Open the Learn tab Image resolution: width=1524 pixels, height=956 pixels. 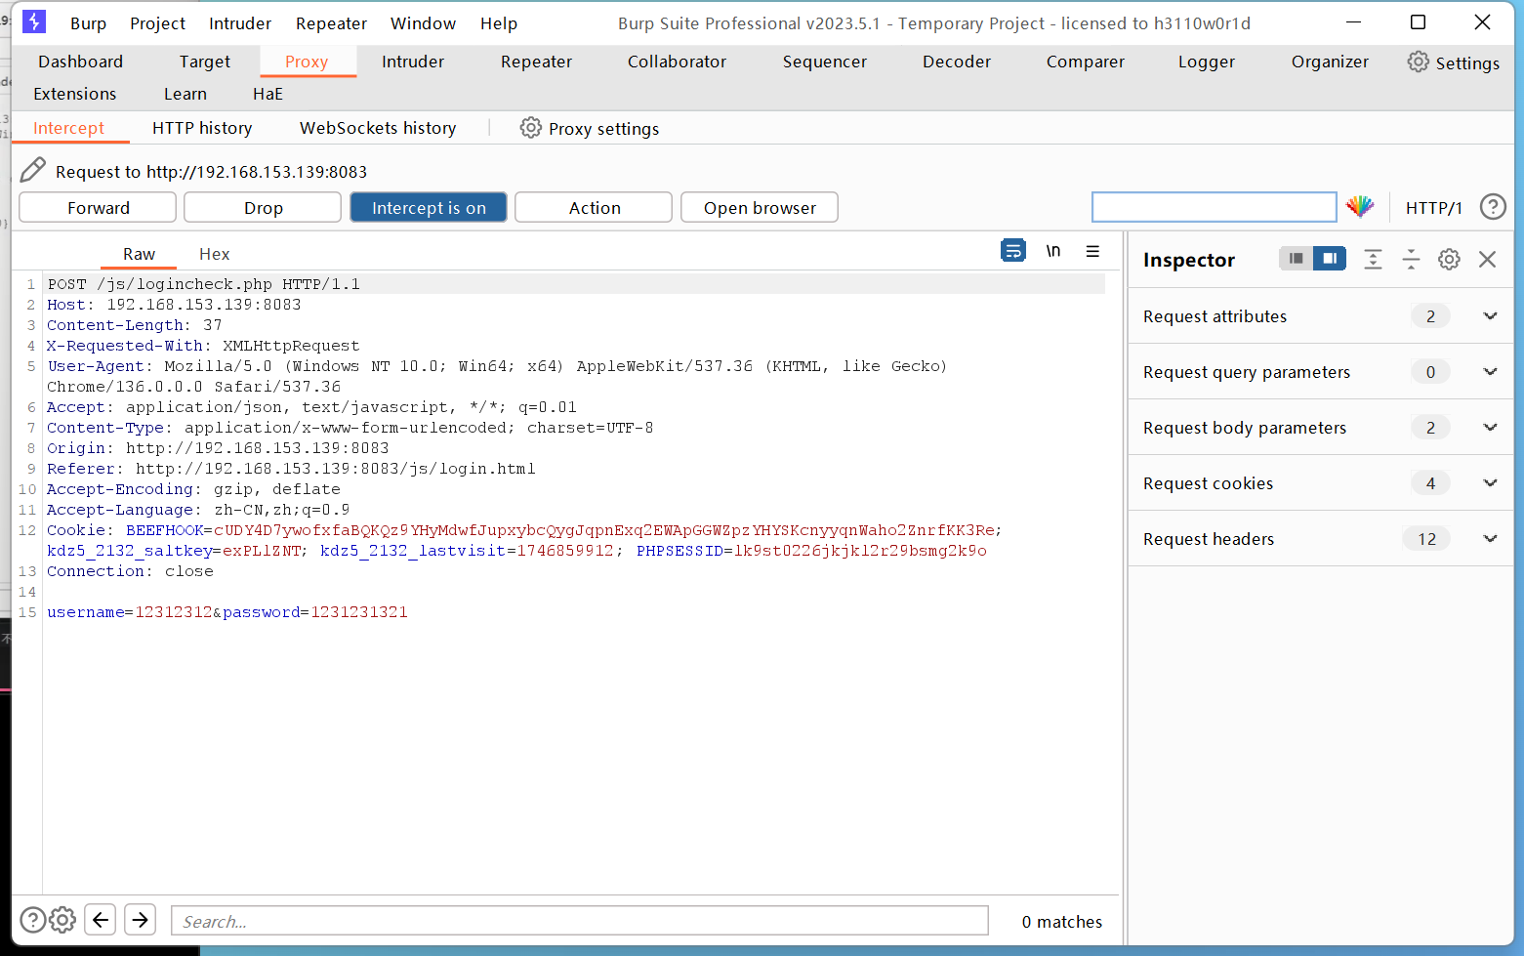point(185,94)
